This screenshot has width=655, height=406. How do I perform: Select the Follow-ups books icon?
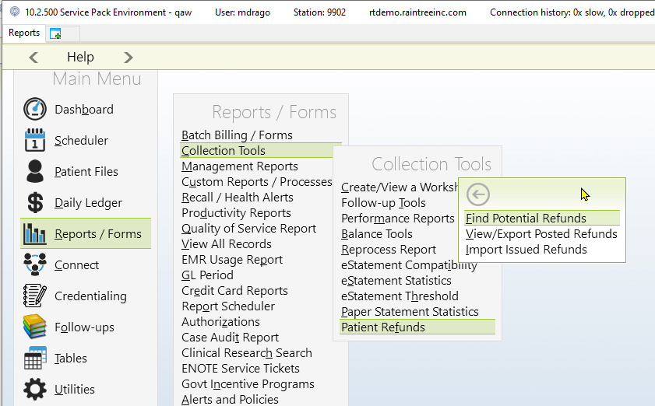pyautogui.click(x=35, y=327)
